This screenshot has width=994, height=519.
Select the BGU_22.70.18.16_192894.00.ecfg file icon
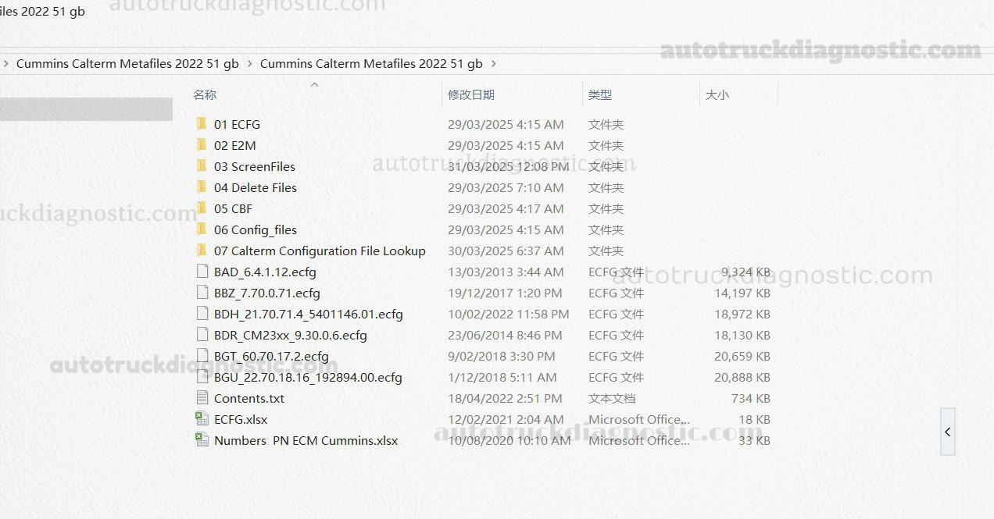point(202,377)
